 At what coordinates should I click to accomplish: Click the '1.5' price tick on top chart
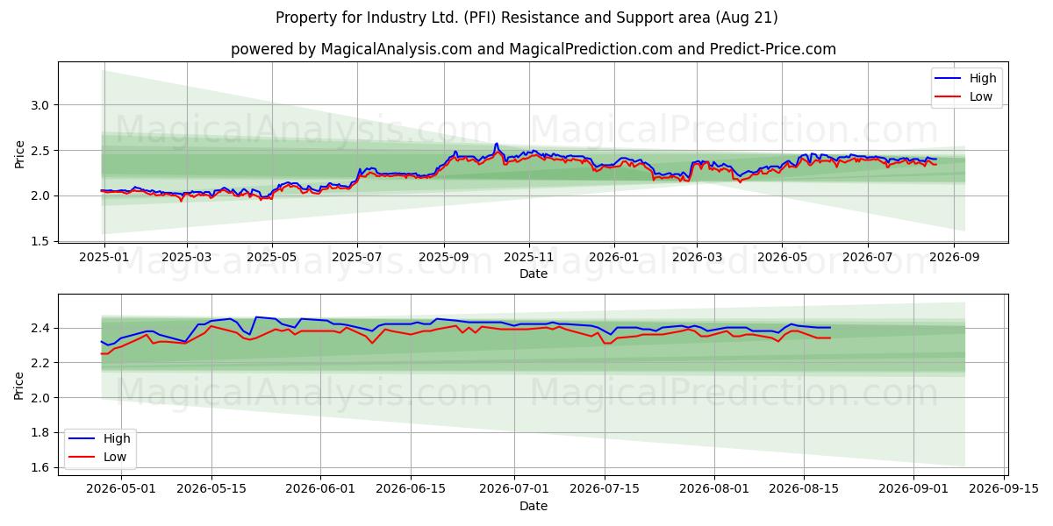coord(42,241)
